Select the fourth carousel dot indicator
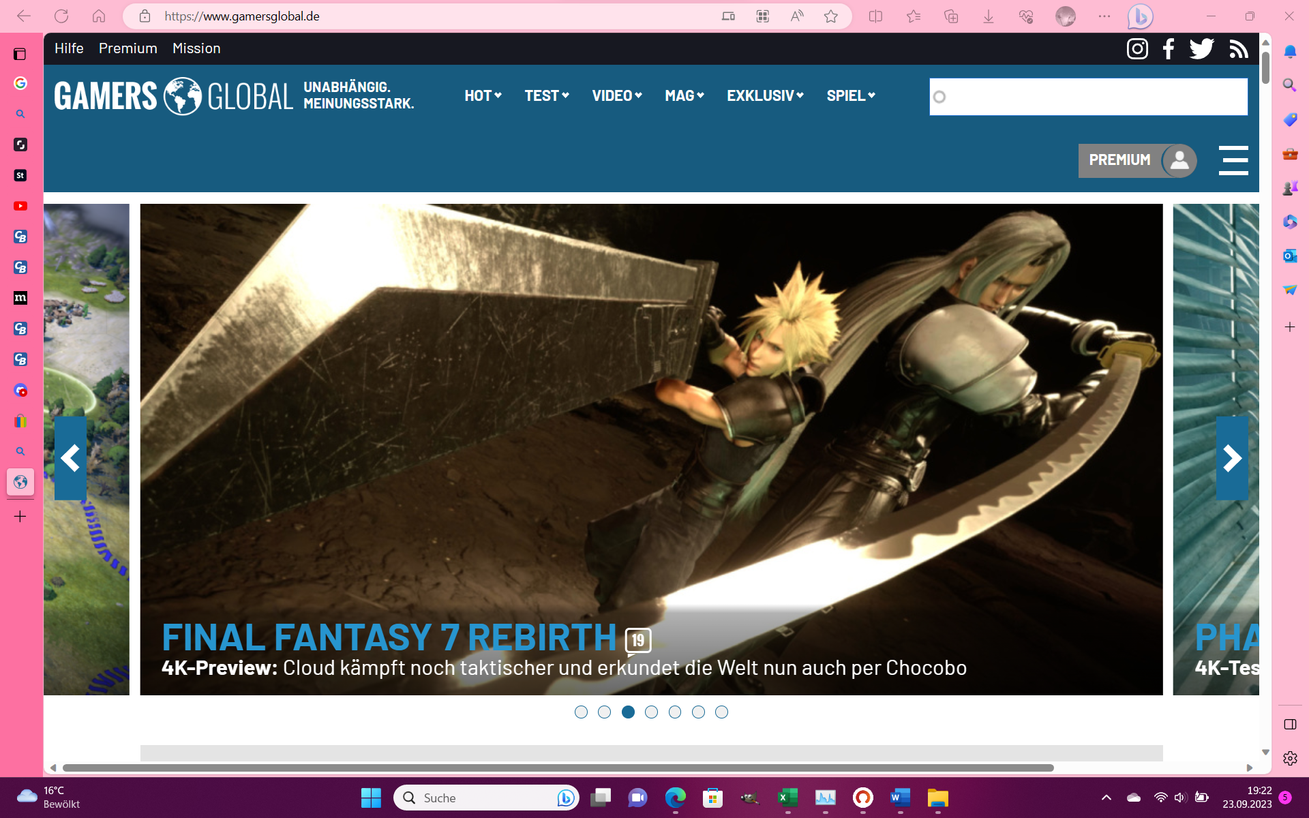Viewport: 1309px width, 818px height. (x=652, y=712)
